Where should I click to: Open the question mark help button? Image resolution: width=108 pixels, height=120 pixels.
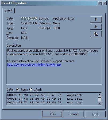[x=100, y=3]
